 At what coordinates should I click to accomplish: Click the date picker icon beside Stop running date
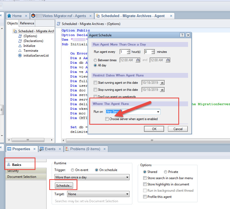pyautogui.click(x=162, y=90)
